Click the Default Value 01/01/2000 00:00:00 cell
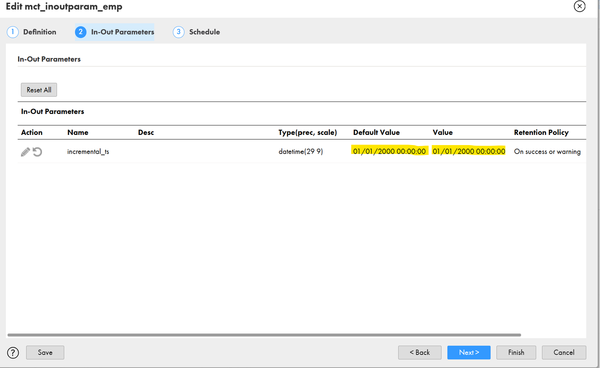This screenshot has width=600, height=368. pos(389,151)
